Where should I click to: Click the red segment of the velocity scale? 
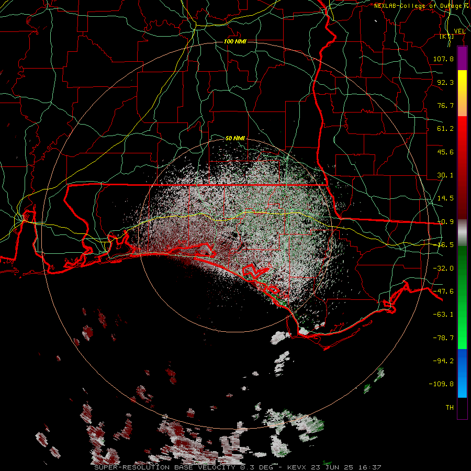pos(462,167)
